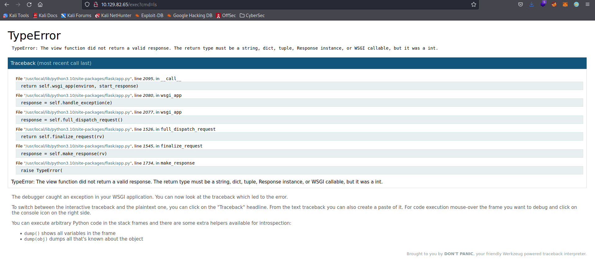Open the Kali Tools bookmark
The image size is (595, 280).
(16, 16)
